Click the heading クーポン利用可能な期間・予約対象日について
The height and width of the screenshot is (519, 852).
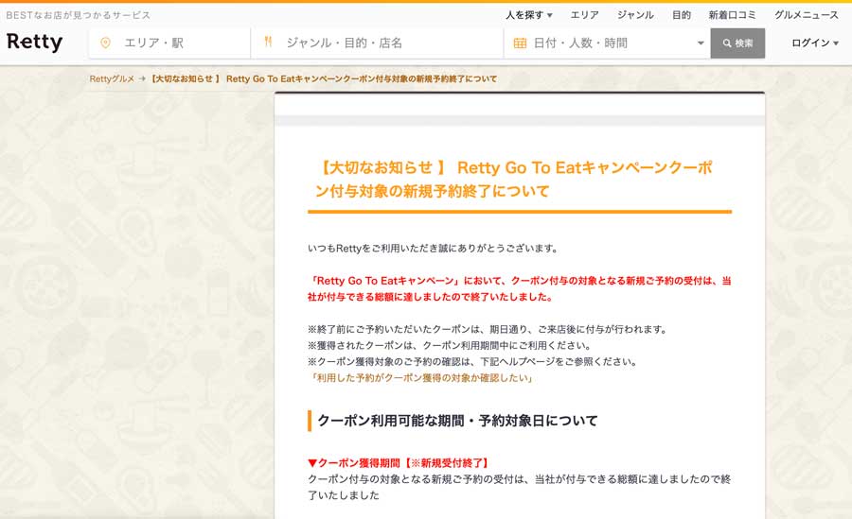pos(457,421)
